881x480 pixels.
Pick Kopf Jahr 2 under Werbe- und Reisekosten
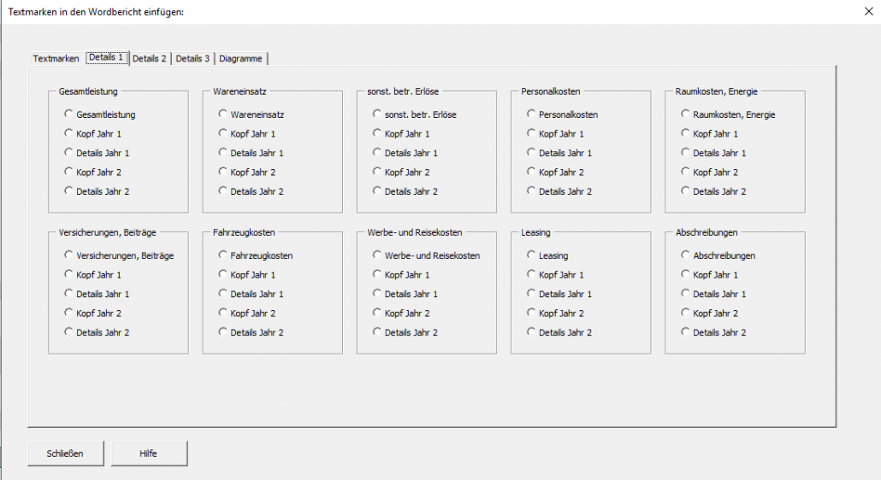tap(401, 313)
